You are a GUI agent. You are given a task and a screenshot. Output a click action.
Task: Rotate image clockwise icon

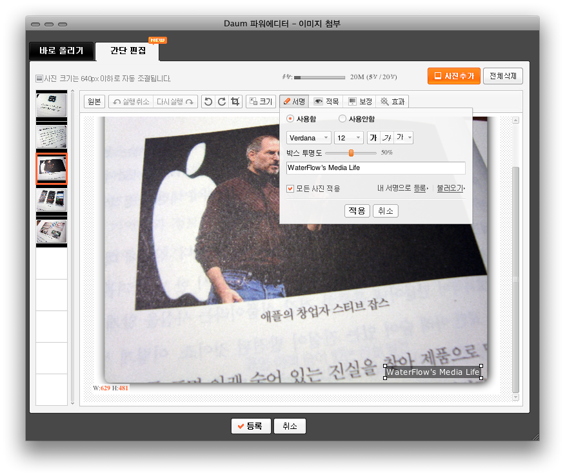click(x=222, y=102)
